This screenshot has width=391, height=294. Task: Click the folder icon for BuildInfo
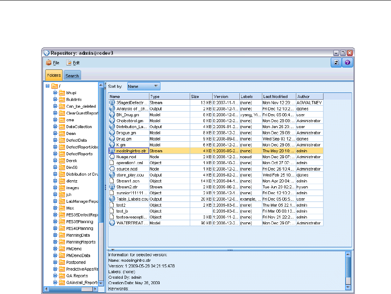[x=62, y=99]
